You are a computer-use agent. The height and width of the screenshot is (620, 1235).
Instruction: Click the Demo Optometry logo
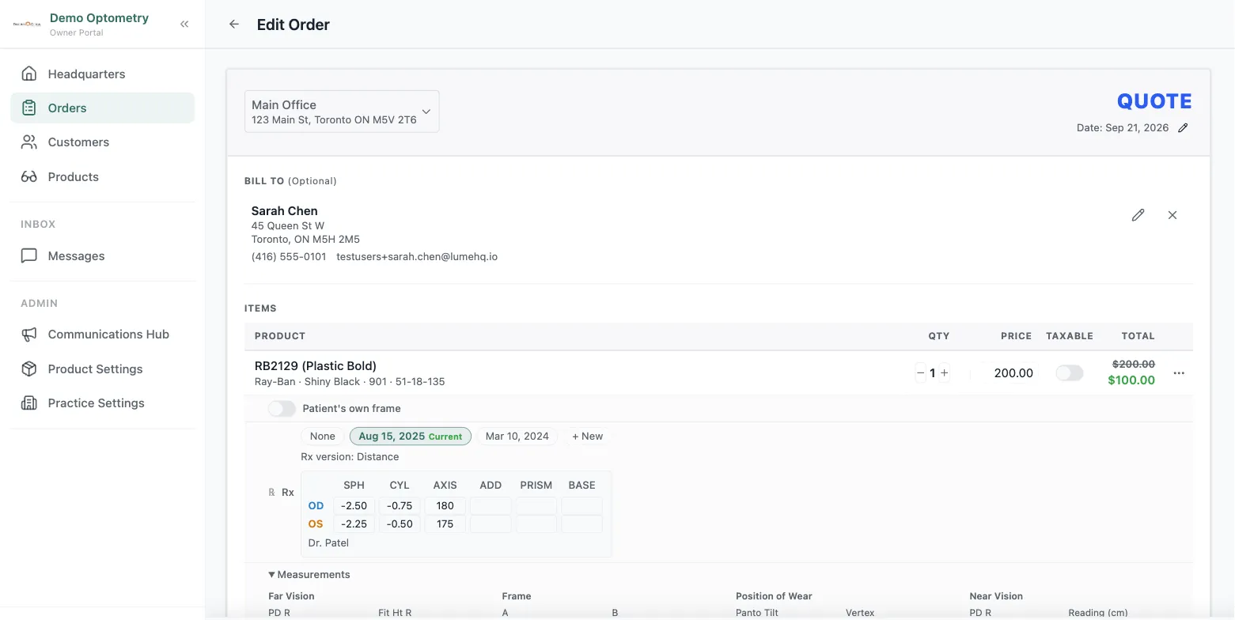27,25
